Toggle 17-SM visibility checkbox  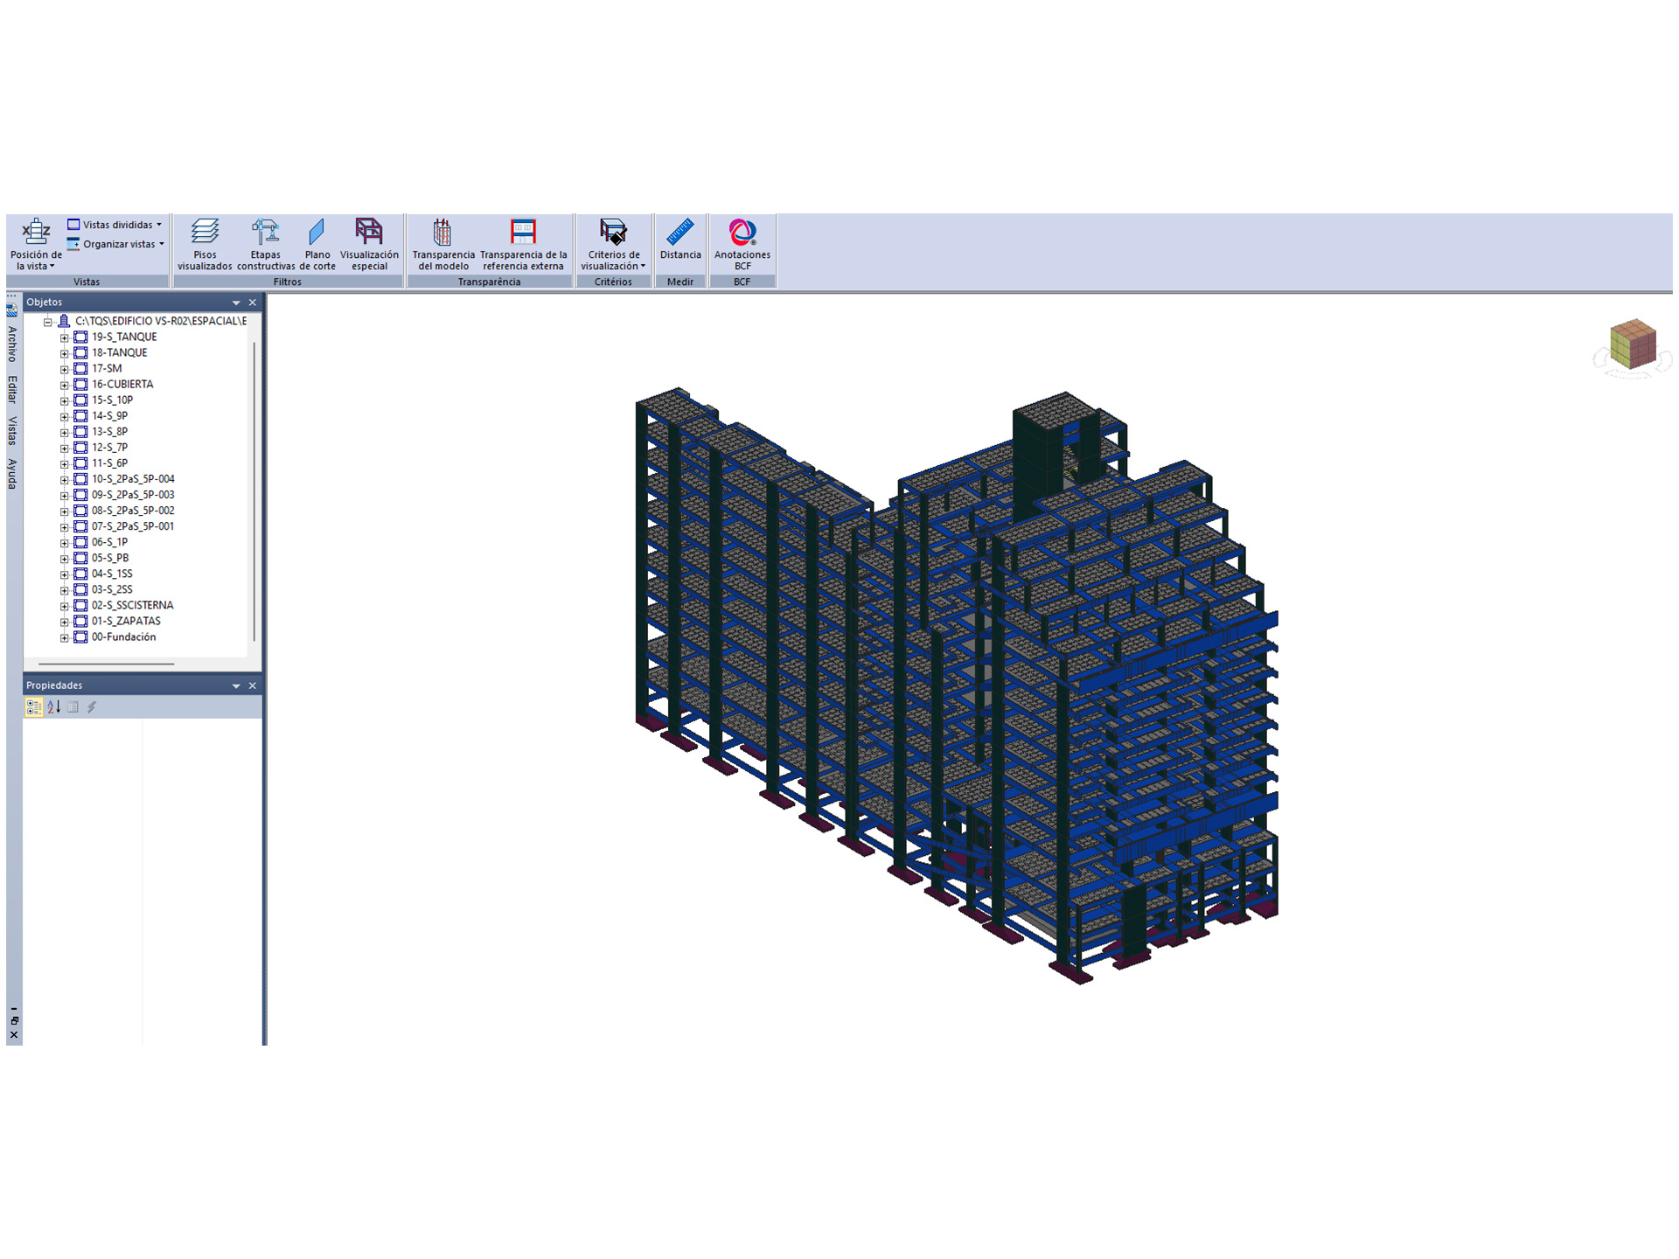pos(80,368)
